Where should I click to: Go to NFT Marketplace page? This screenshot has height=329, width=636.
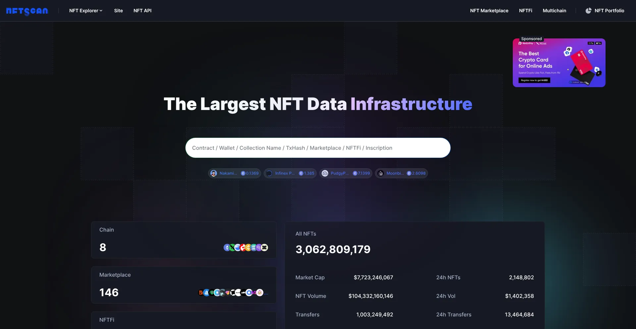(x=489, y=11)
